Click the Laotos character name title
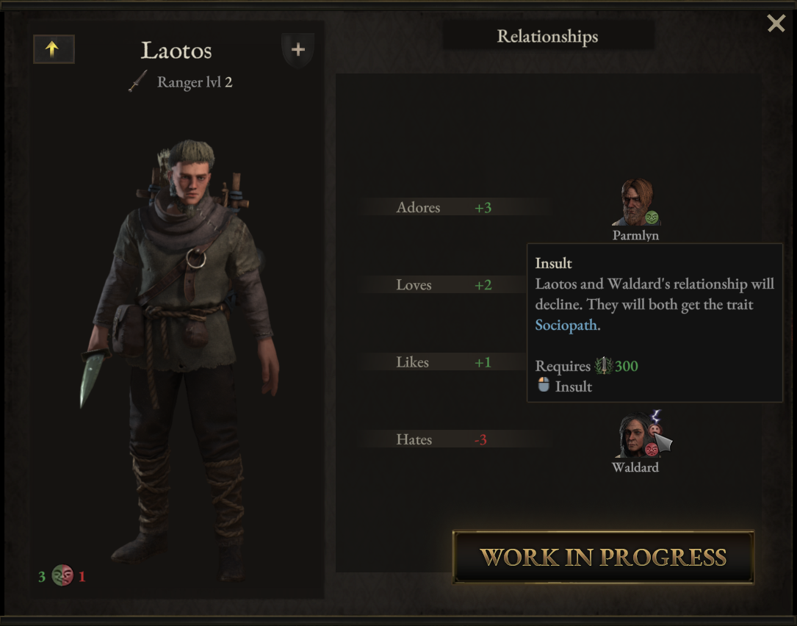 (x=176, y=51)
